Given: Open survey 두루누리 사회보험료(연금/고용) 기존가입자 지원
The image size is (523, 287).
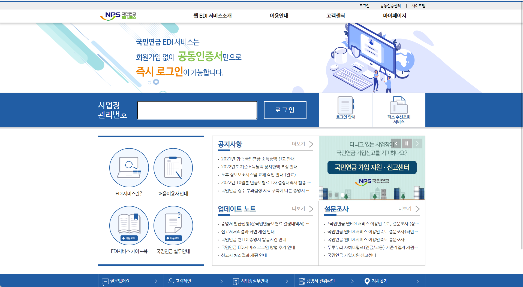Looking at the screenshot, I should [372, 247].
